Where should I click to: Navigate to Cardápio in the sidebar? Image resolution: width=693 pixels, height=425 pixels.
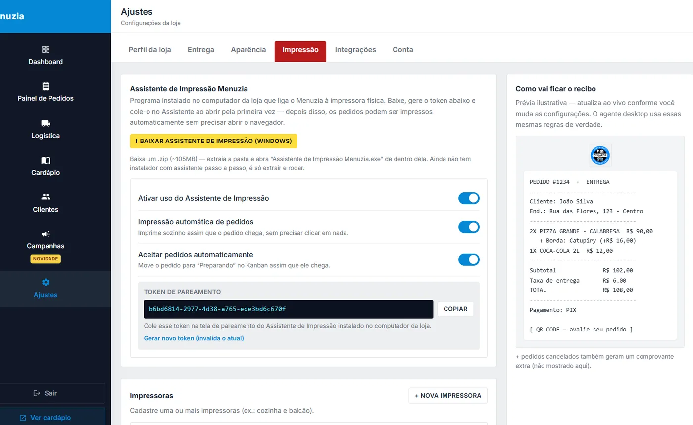click(x=46, y=166)
